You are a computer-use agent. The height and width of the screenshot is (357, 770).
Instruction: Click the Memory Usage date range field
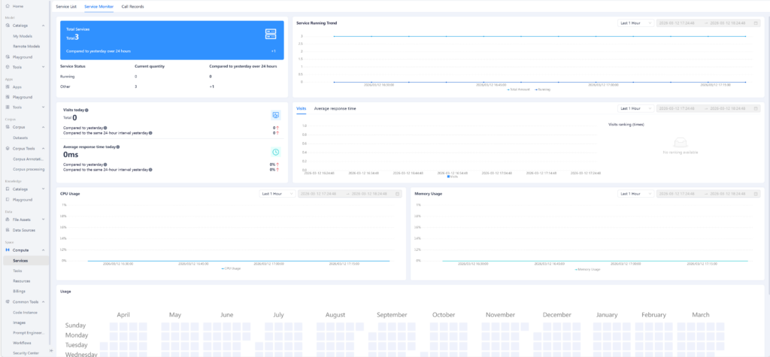tap(707, 194)
